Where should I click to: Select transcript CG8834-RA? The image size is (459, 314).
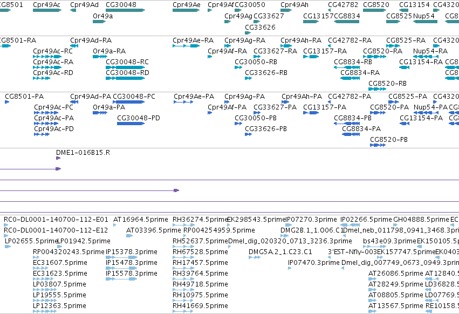(360, 73)
